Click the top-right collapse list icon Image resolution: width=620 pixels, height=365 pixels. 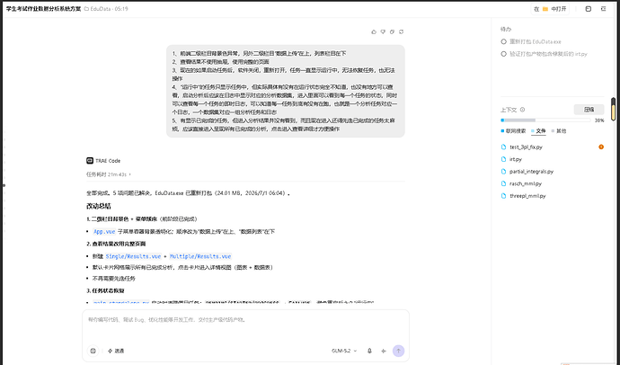(x=604, y=9)
